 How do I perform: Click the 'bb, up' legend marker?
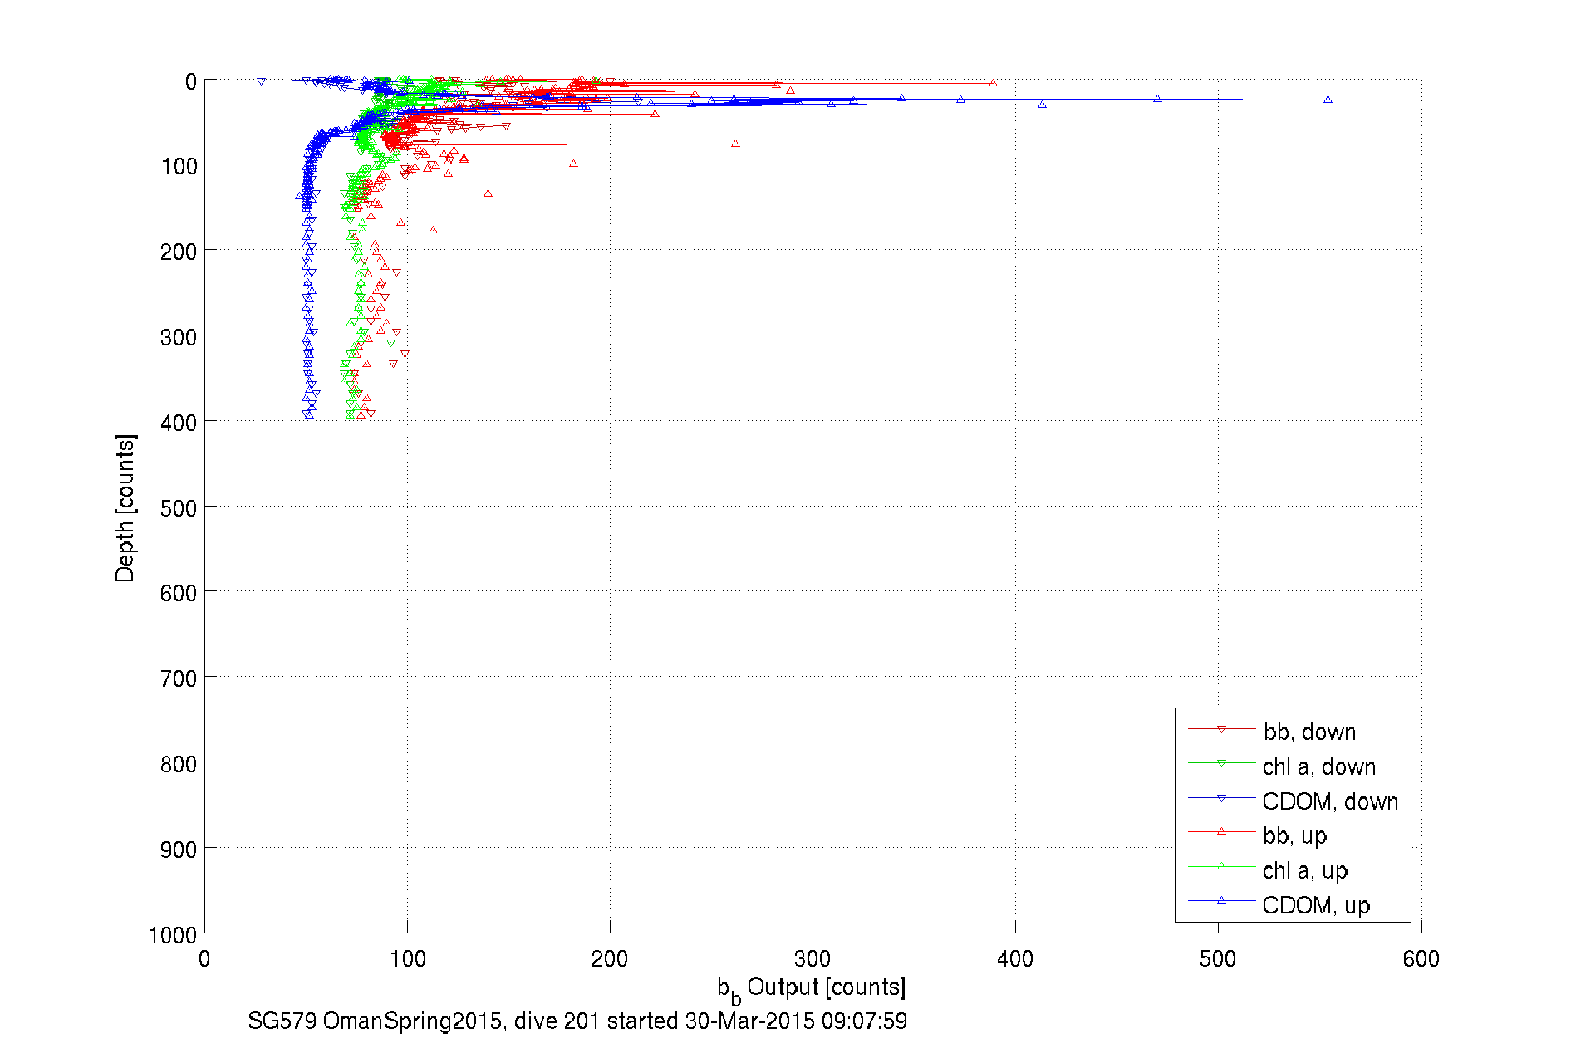point(1221,831)
